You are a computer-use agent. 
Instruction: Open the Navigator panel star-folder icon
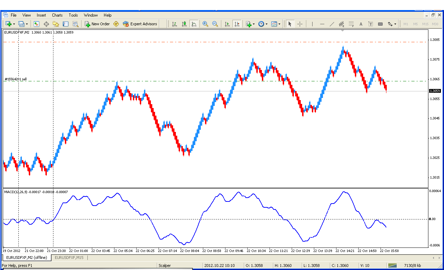point(56,24)
